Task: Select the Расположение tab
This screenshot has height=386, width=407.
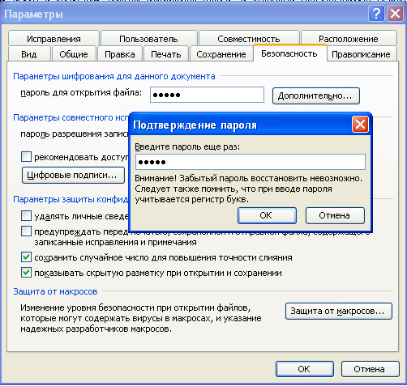Action: pos(349,39)
